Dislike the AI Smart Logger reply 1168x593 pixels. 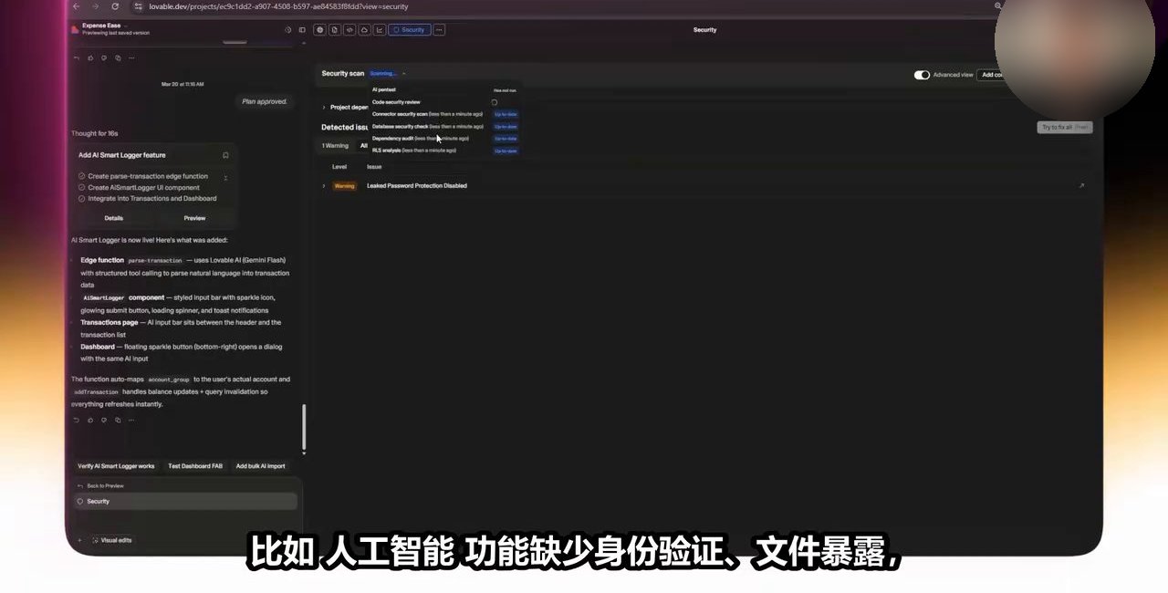pyautogui.click(x=104, y=421)
